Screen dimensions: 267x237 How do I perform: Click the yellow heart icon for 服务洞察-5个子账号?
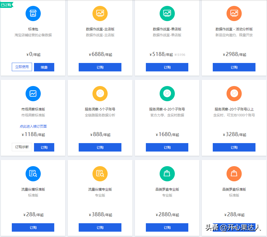pyautogui.click(x=100, y=94)
